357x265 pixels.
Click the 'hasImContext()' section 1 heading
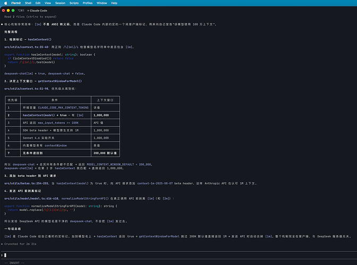pos(40,39)
